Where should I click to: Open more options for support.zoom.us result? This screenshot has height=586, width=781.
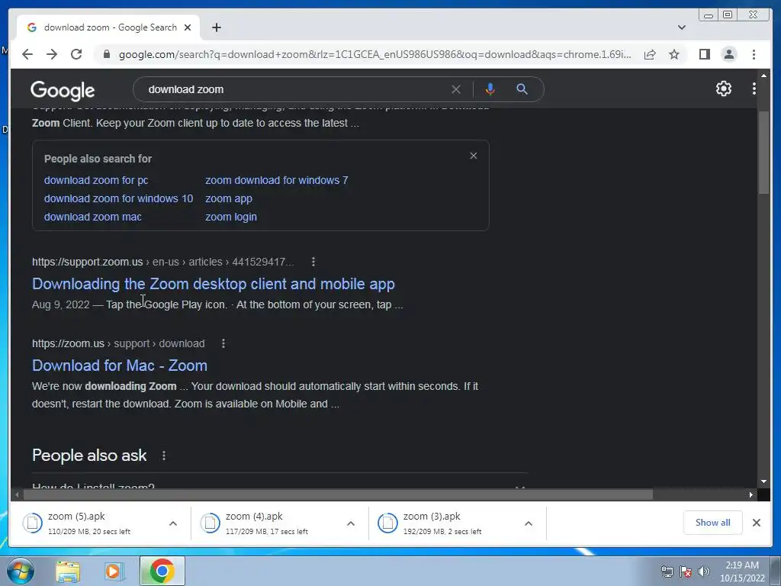click(313, 262)
